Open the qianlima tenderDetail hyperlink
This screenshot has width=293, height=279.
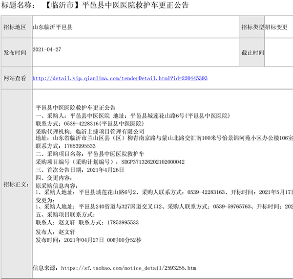[x=120, y=78]
